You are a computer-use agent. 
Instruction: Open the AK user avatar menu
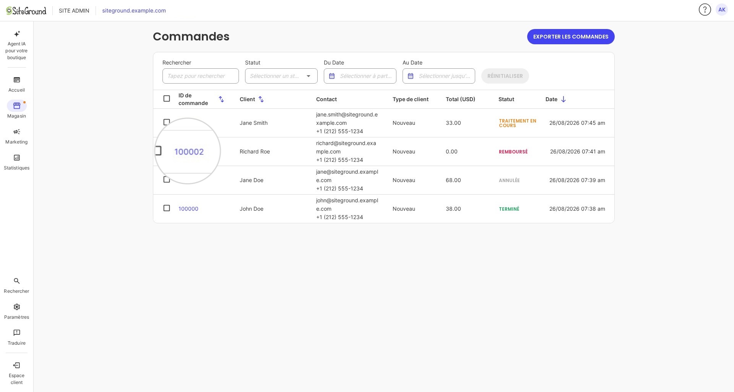click(721, 10)
